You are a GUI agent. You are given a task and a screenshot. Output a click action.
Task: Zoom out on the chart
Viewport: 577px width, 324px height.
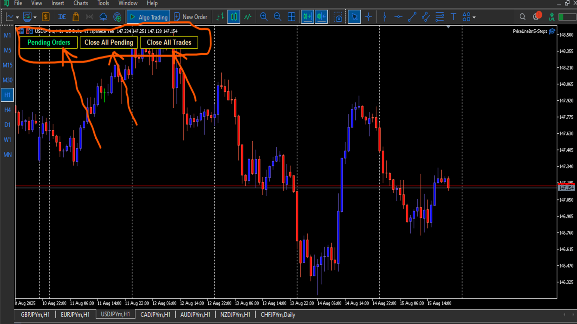tap(278, 17)
